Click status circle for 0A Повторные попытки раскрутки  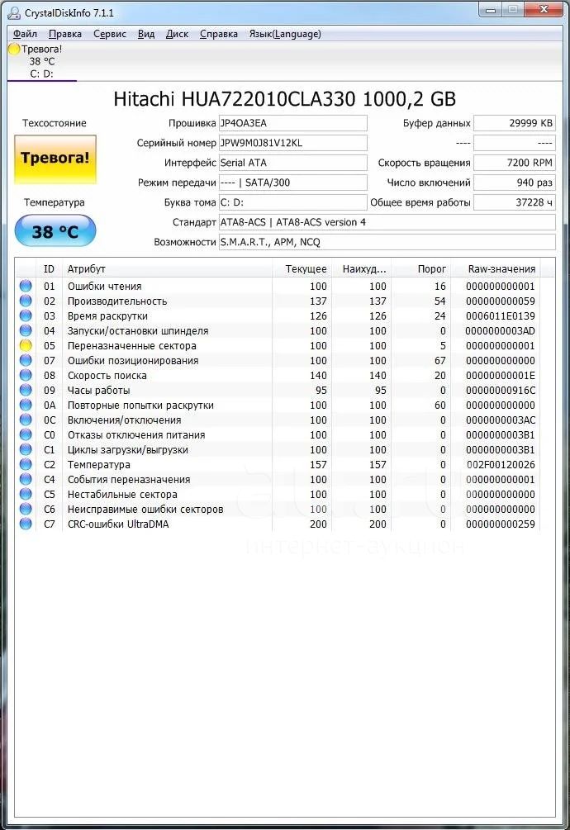26,405
